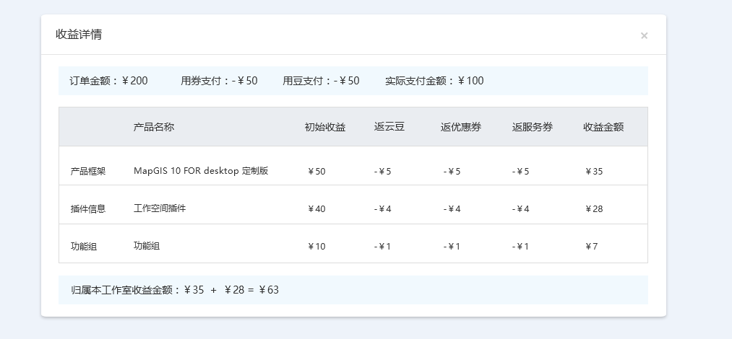Click the 用券支付 -¥50 entry
The image size is (732, 339).
pos(219,81)
